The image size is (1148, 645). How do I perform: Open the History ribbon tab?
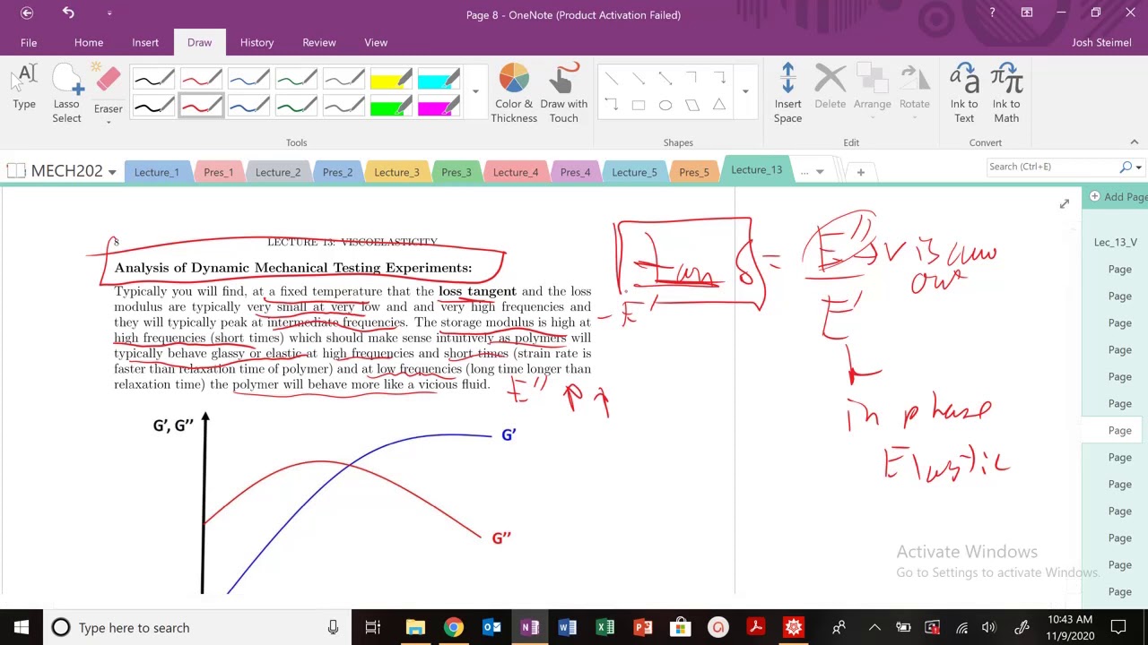pos(257,42)
